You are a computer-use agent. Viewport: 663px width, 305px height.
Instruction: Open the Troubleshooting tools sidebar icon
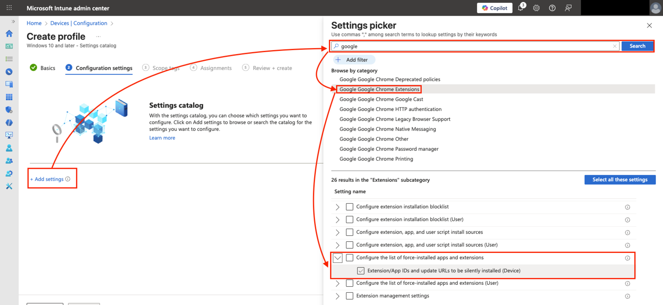[x=9, y=186]
